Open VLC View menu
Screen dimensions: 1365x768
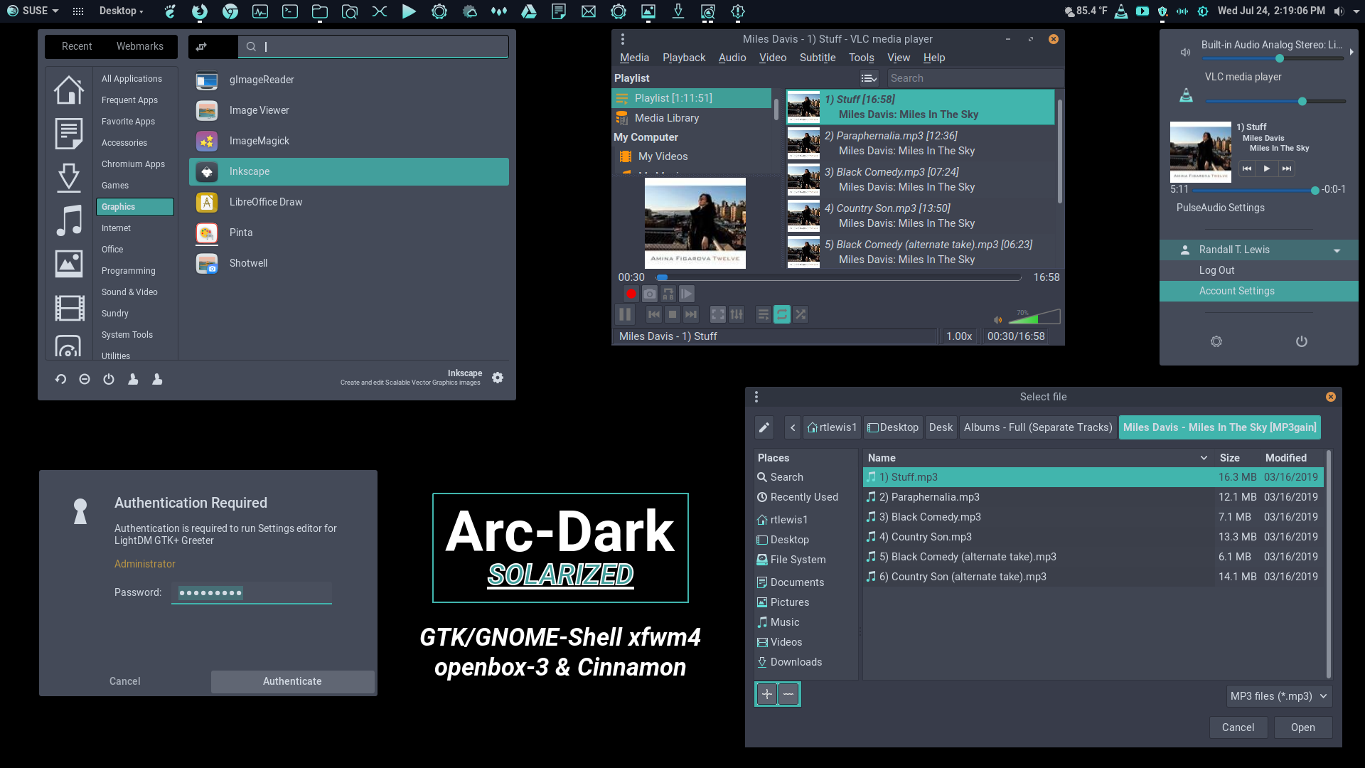(x=899, y=58)
